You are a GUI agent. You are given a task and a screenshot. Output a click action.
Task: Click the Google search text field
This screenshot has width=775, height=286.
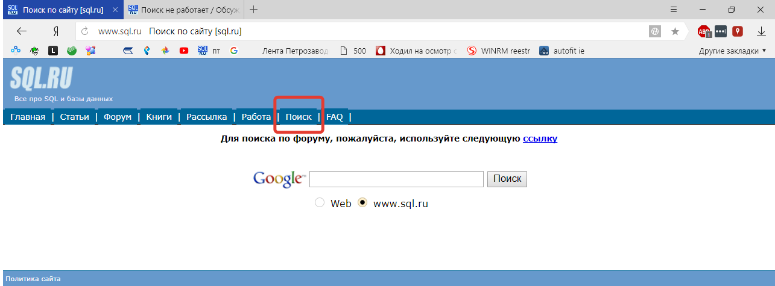(396, 179)
